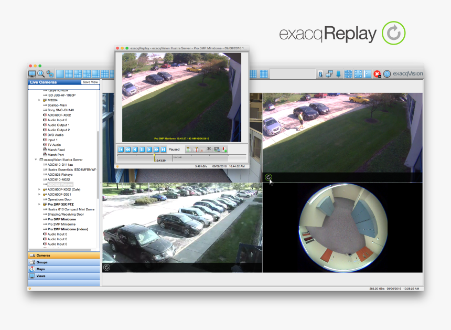This screenshot has width=451, height=330.
Task: Open the Help question mark icon
Action: tap(387, 74)
